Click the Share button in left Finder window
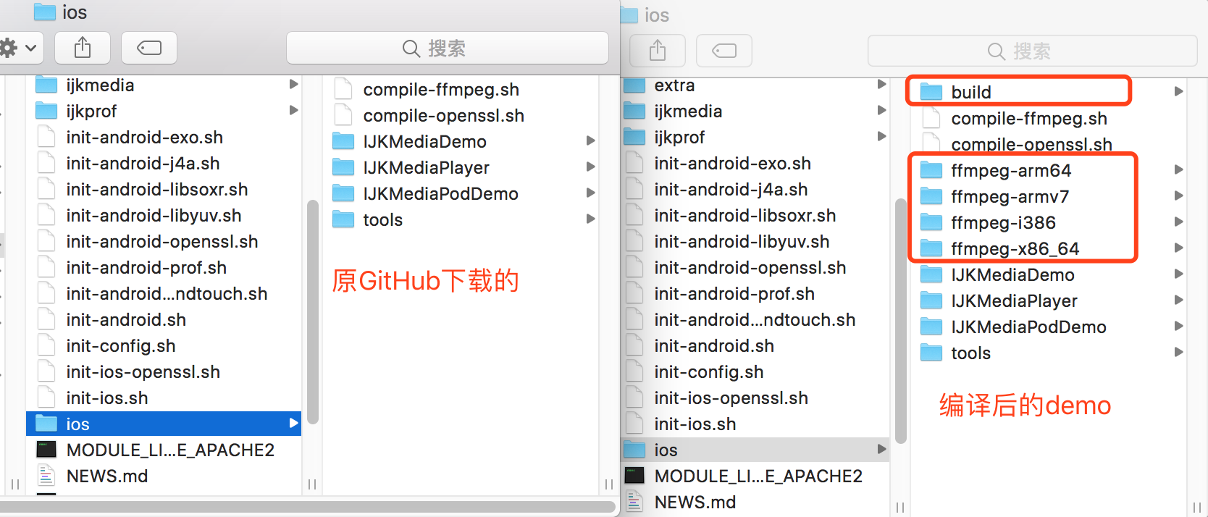Image resolution: width=1208 pixels, height=517 pixels. tap(83, 48)
